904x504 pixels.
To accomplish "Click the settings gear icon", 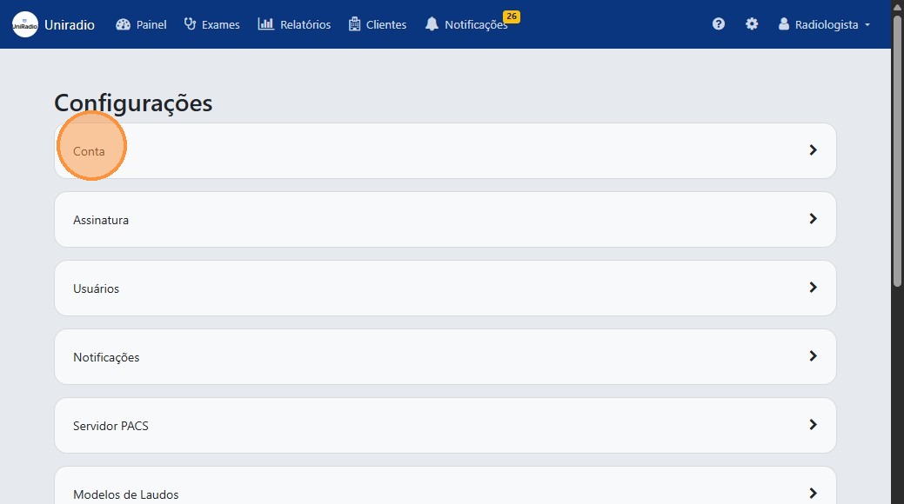I will (x=752, y=24).
